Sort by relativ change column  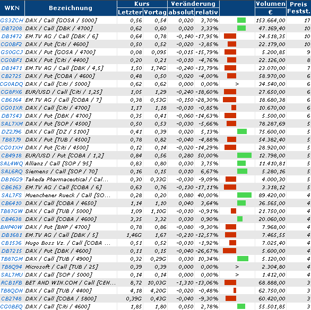[207, 12]
